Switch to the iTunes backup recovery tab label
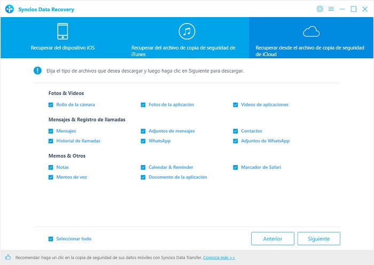 pos(183,51)
